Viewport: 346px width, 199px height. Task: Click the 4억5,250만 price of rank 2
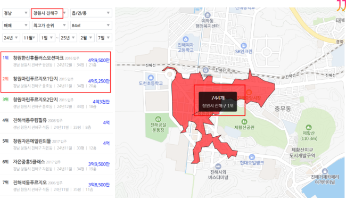pos(99,81)
